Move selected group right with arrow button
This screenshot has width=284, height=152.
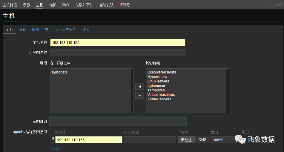pos(140,95)
